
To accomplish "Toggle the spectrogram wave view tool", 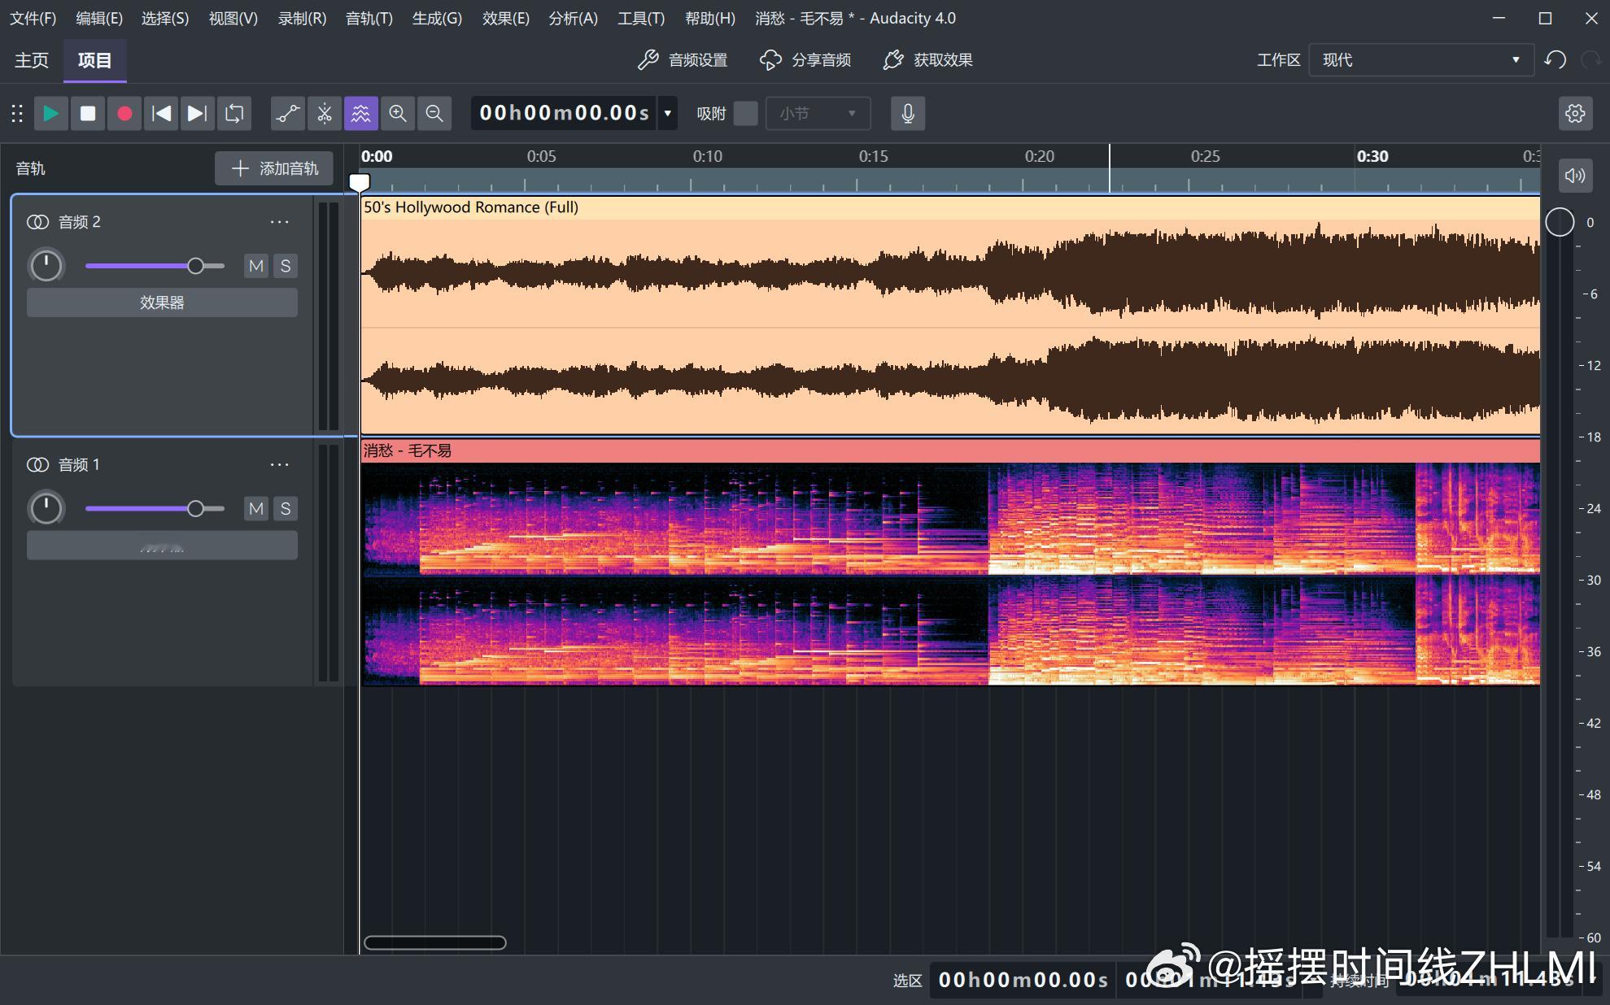I will tap(361, 113).
